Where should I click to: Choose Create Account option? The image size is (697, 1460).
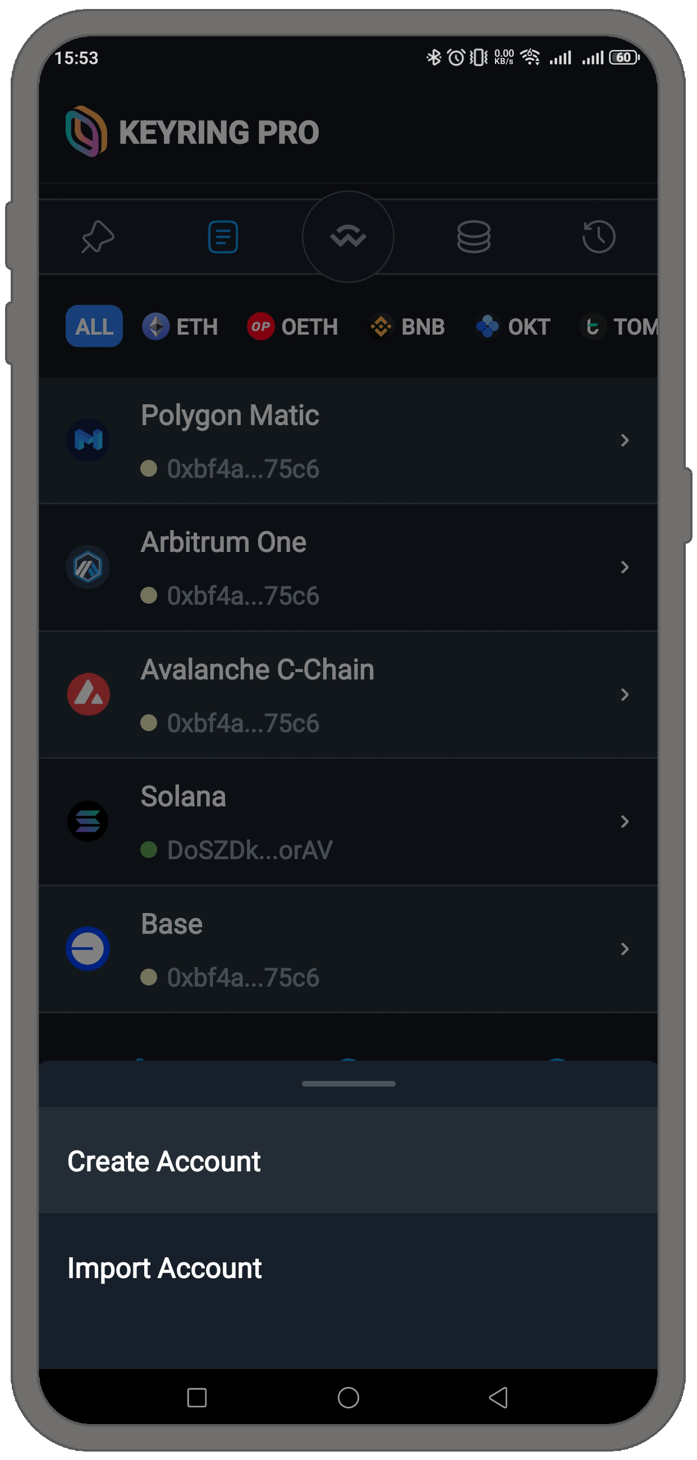click(x=164, y=1161)
